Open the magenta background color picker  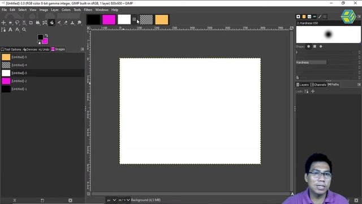(45, 41)
